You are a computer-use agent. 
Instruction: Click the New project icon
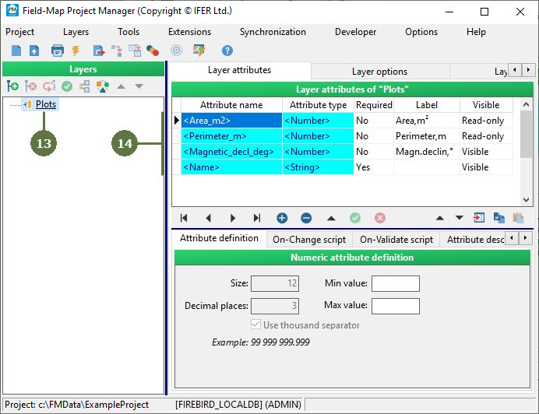tap(16, 51)
